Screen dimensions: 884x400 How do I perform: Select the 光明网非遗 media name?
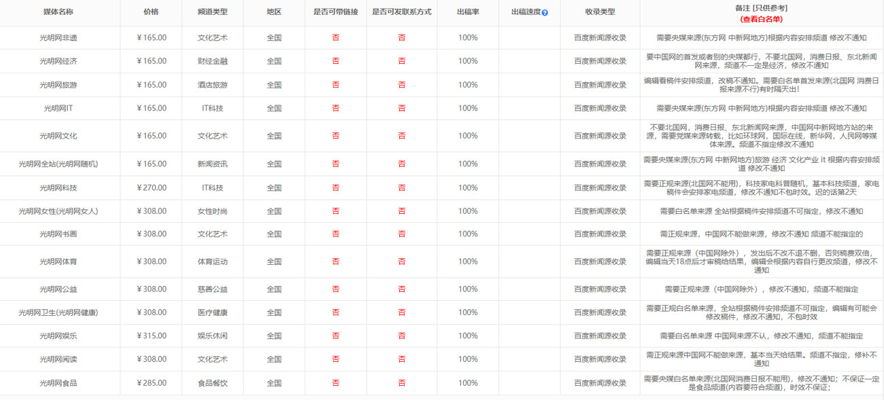click(x=58, y=38)
